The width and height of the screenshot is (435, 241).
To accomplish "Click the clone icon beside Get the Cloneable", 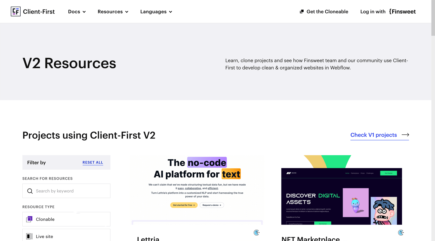I will tap(302, 12).
